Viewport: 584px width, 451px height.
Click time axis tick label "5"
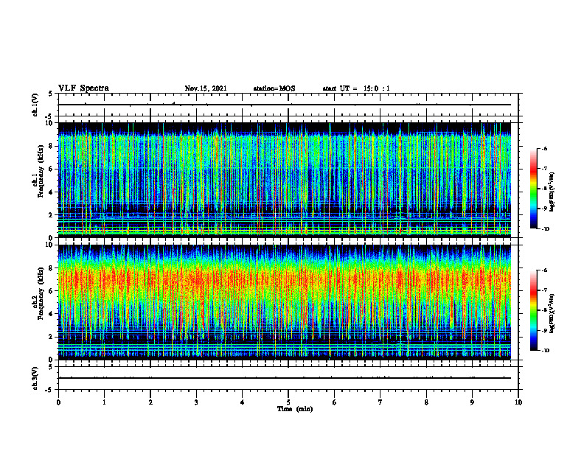tap(288, 402)
